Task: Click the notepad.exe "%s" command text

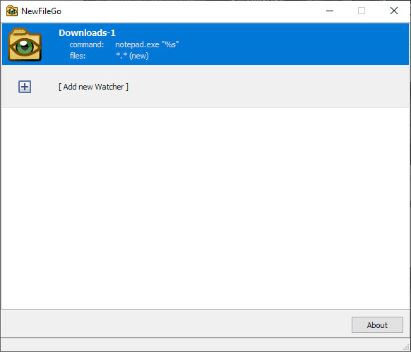Action: (147, 44)
